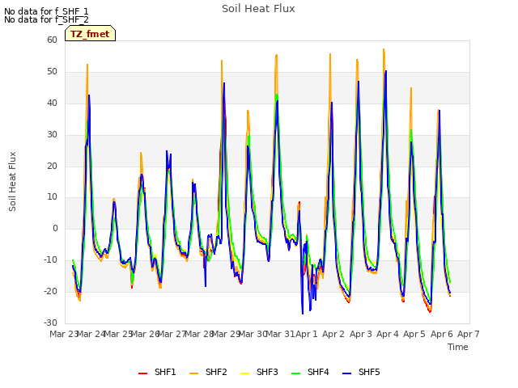Screen dimensions: 518x388
Task: Click the yellow SHF3 legend color marker
Action: pos(244,373)
